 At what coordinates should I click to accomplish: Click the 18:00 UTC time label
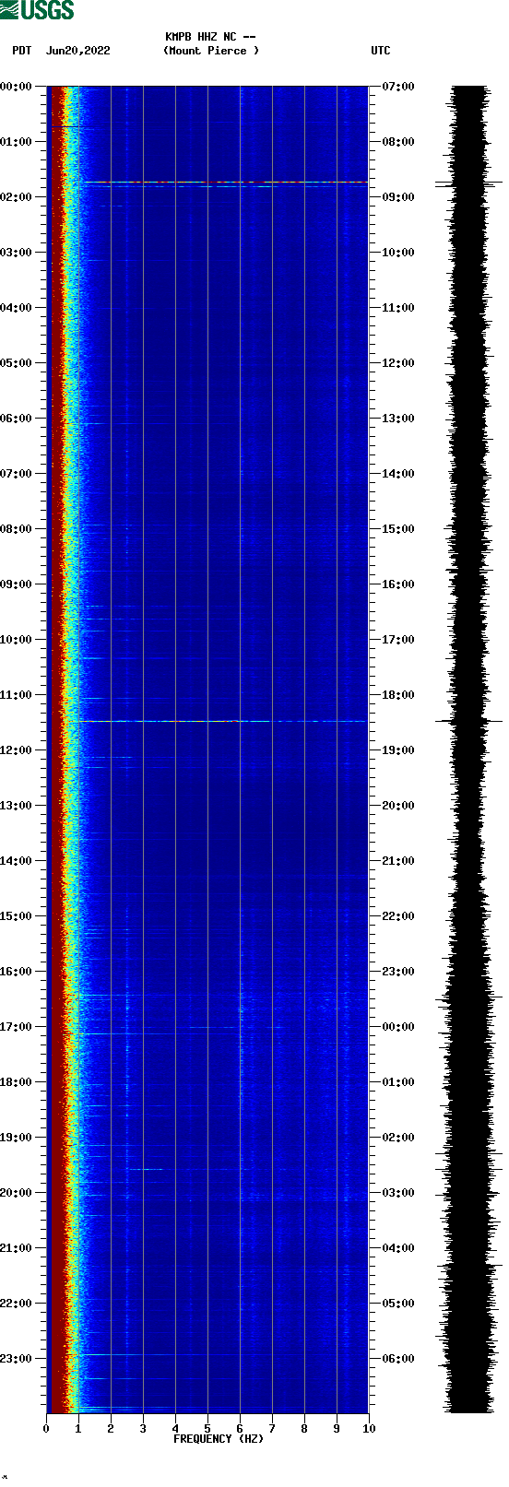click(398, 695)
